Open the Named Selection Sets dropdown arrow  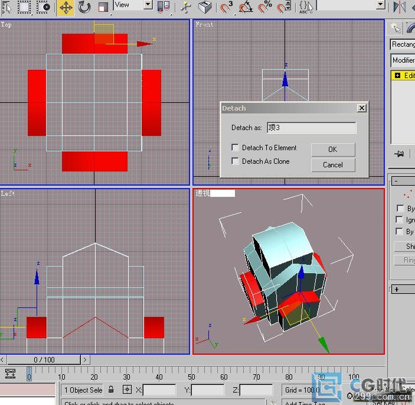pos(381,4)
